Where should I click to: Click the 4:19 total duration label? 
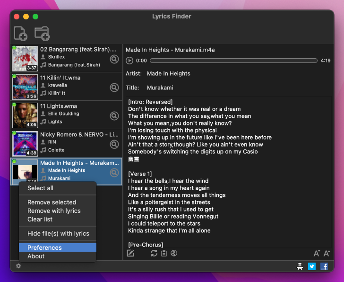pyautogui.click(x=326, y=61)
